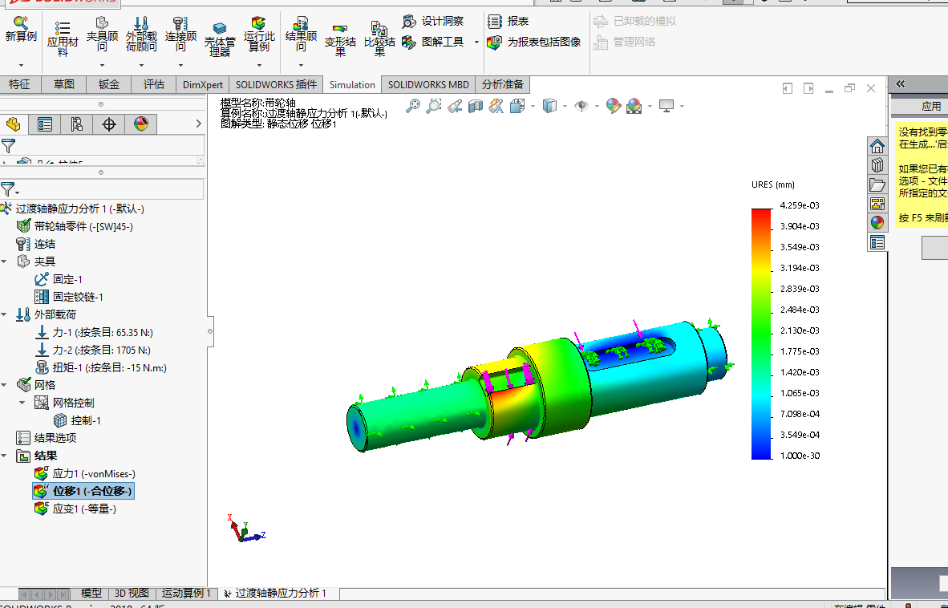948x608 pixels.
Task: Select FeatureManager design tree tab icon
Action: [x=14, y=124]
